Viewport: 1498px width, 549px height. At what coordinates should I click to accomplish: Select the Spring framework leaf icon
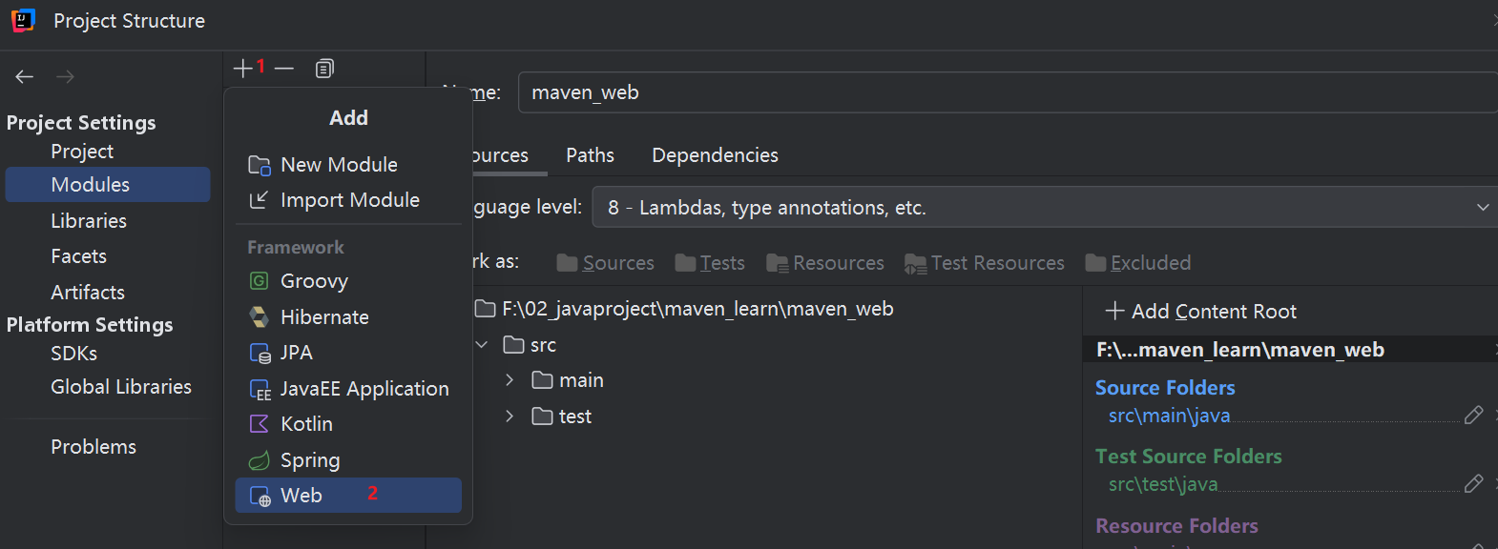(x=259, y=460)
